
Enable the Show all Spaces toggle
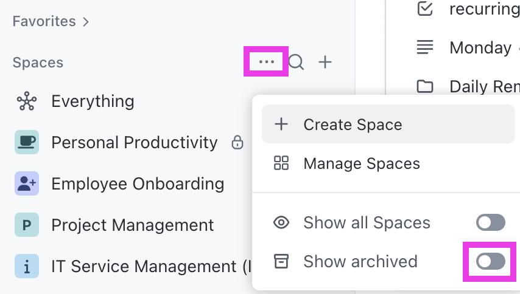pyautogui.click(x=490, y=223)
